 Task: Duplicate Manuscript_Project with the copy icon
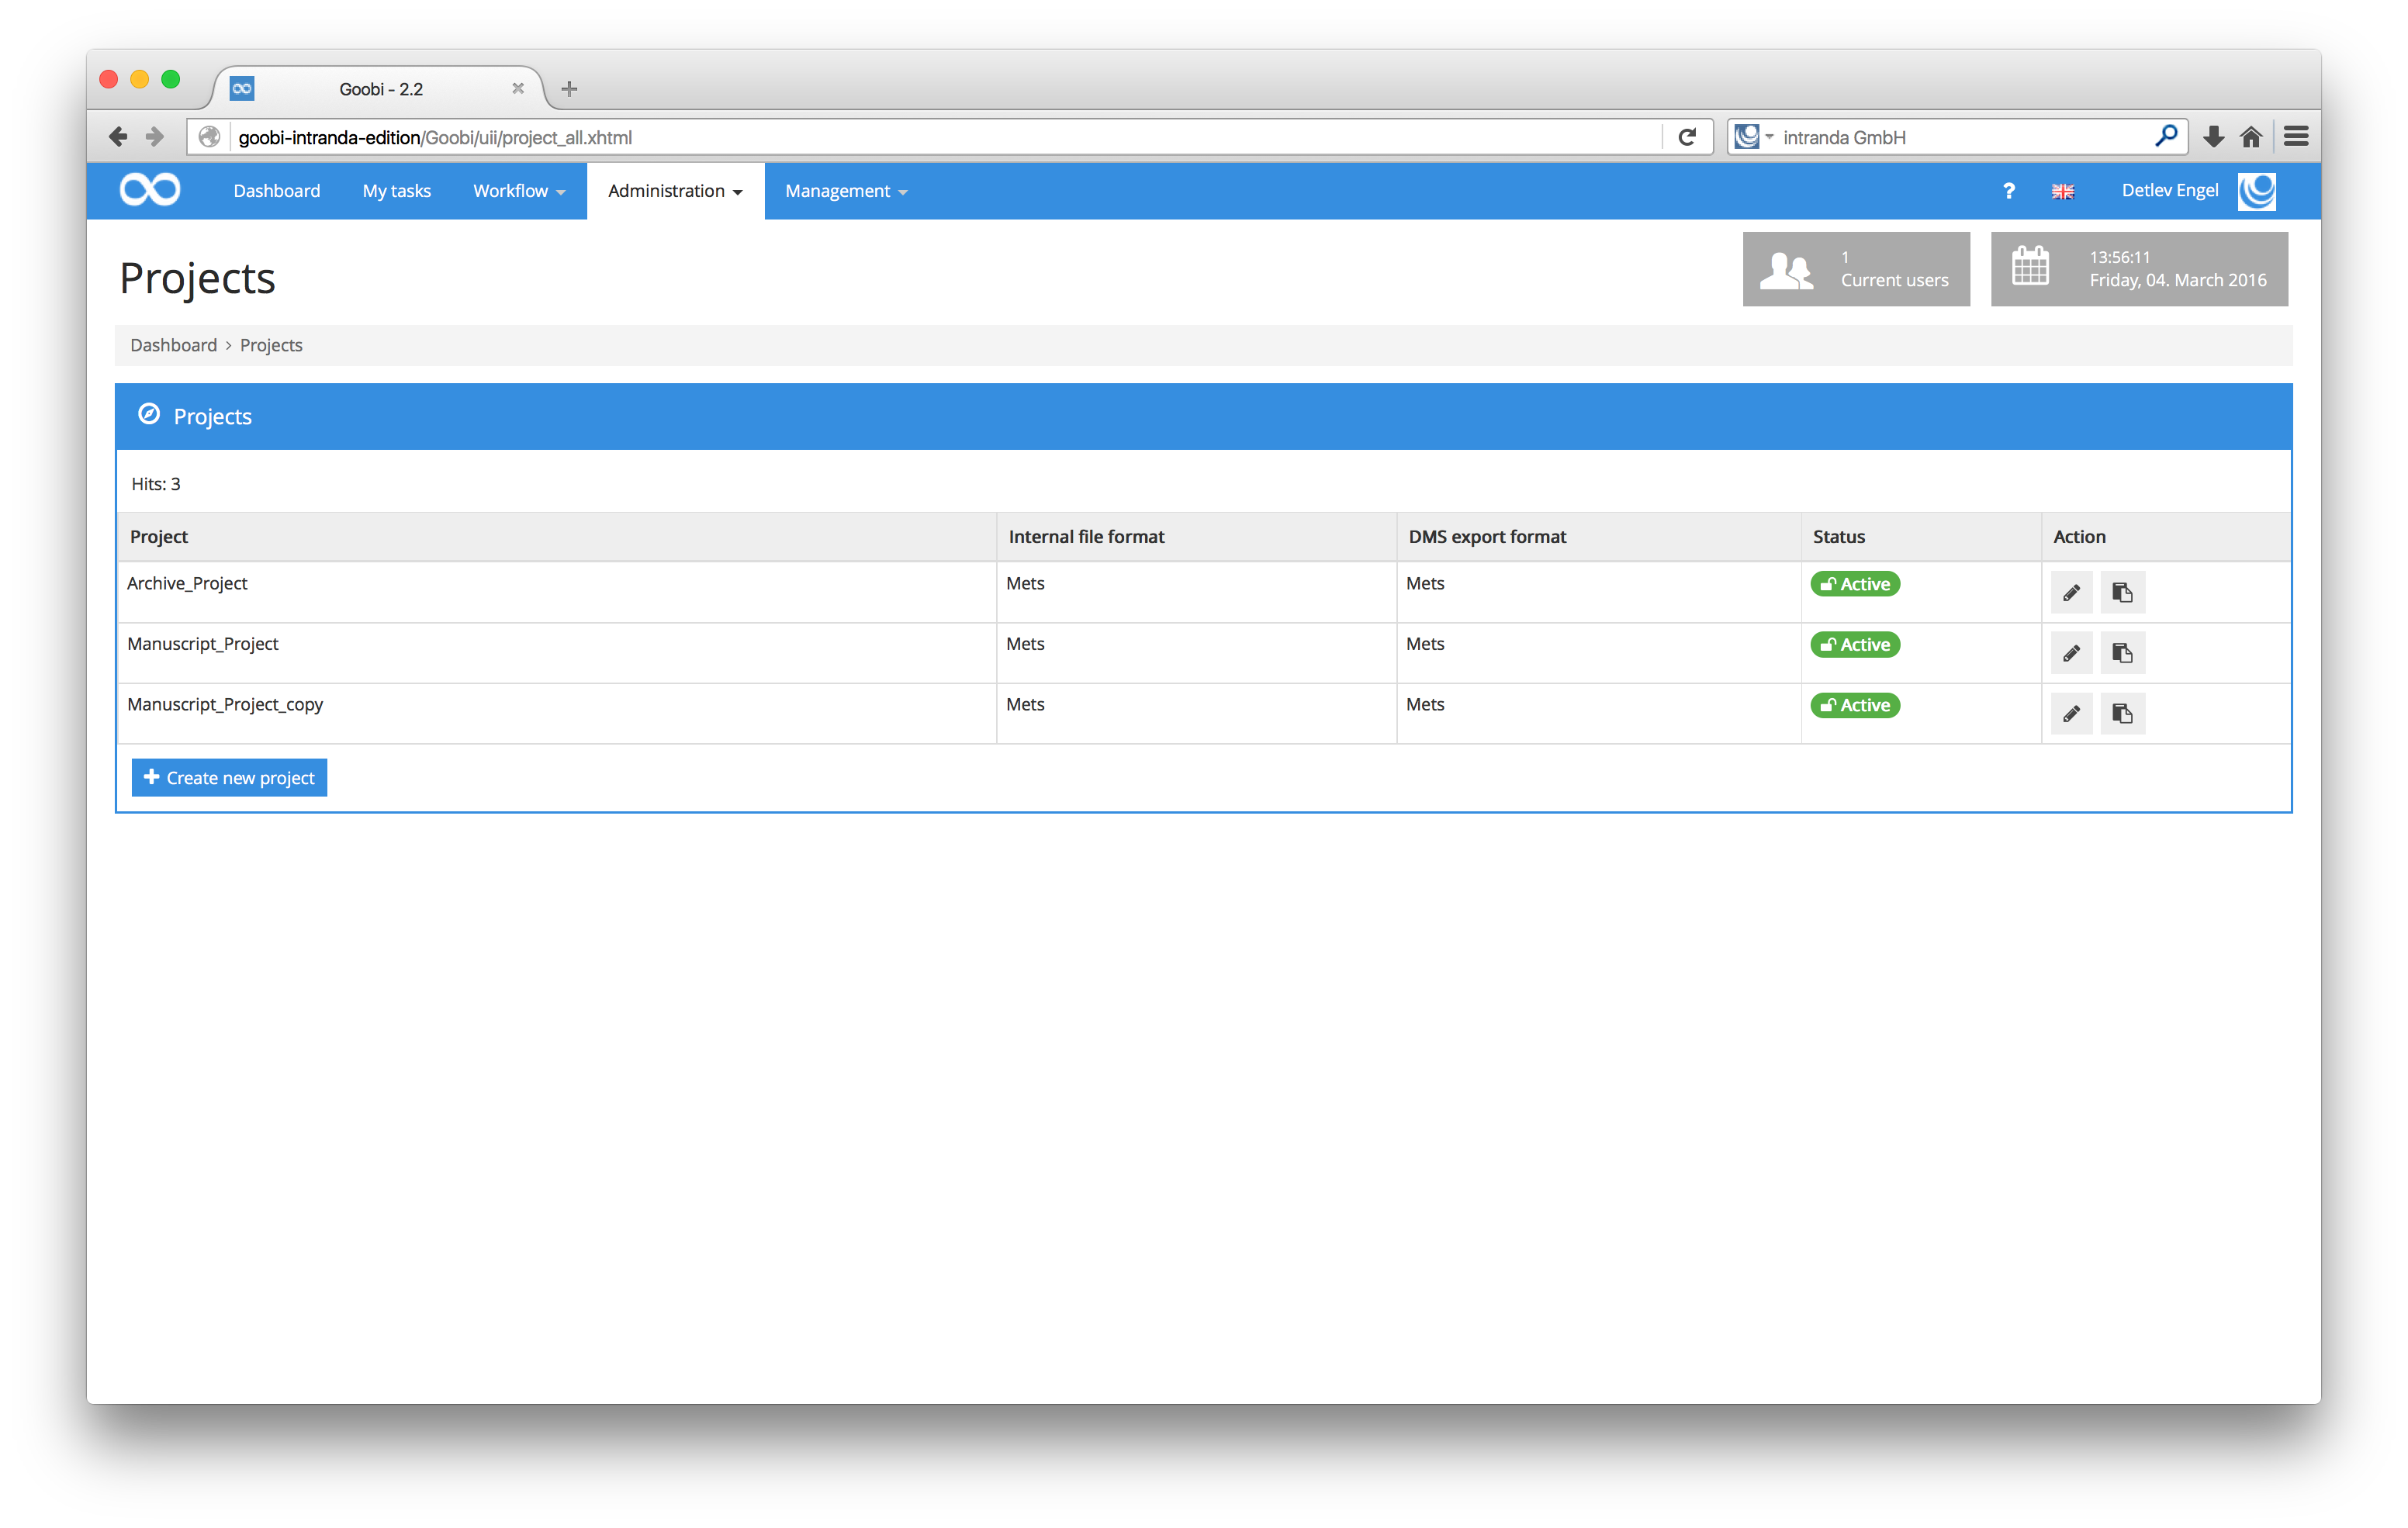(2122, 653)
